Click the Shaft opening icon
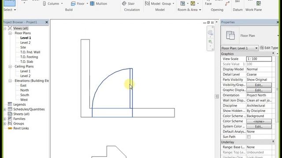 point(227,4)
